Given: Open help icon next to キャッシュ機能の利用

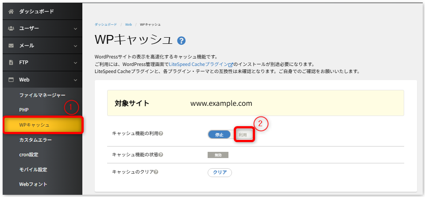Looking at the screenshot, I should click(161, 134).
